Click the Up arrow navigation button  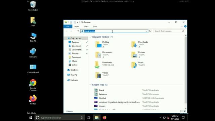[x=78, y=31]
